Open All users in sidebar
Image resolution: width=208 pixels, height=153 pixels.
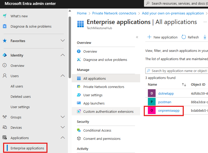(17, 86)
